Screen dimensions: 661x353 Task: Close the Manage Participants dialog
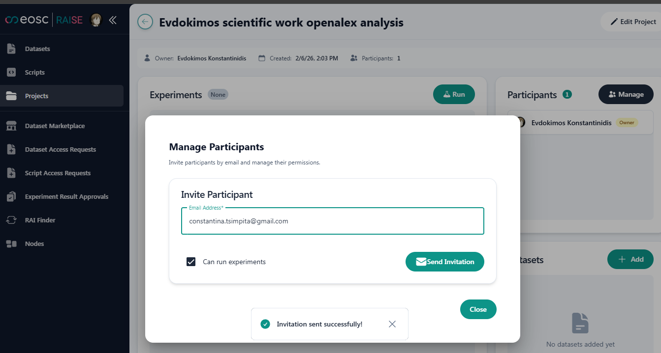click(478, 309)
